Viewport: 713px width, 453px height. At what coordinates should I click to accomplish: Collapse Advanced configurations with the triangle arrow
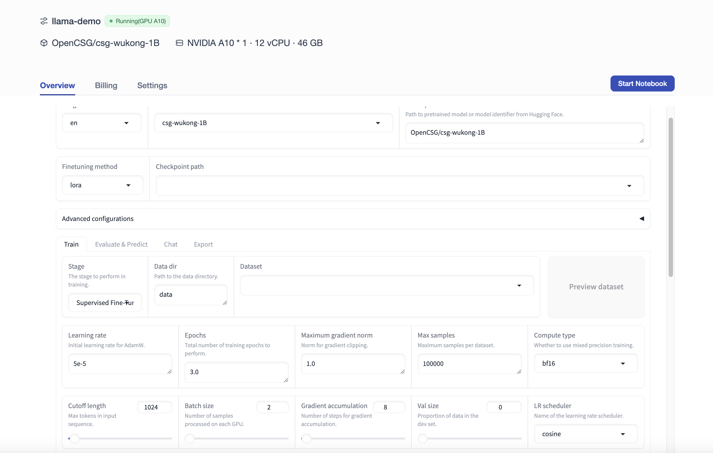[x=641, y=219]
